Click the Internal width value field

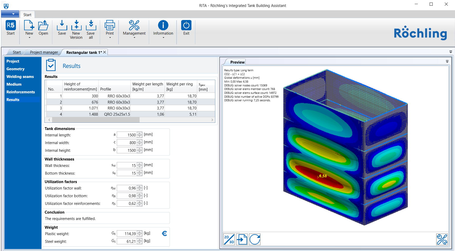(127, 143)
